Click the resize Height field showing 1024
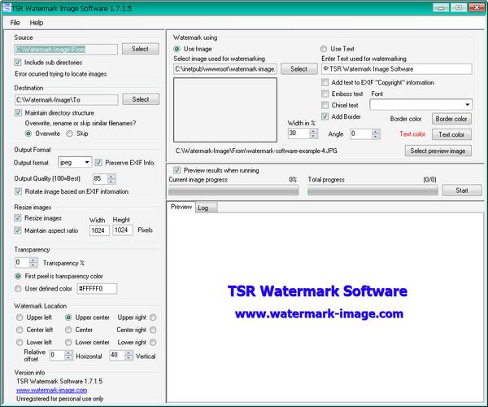This screenshot has height=407, width=488. point(123,230)
